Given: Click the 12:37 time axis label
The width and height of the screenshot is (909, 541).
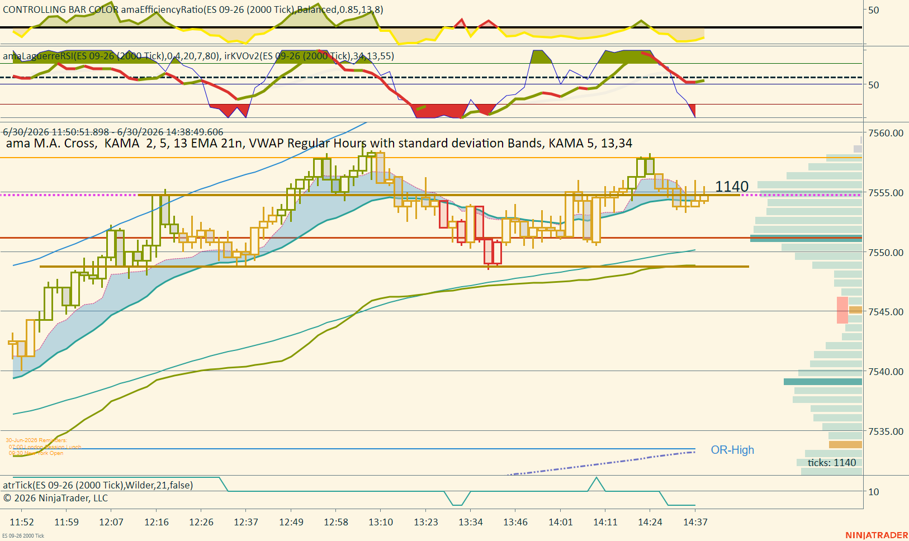Looking at the screenshot, I should [246, 522].
